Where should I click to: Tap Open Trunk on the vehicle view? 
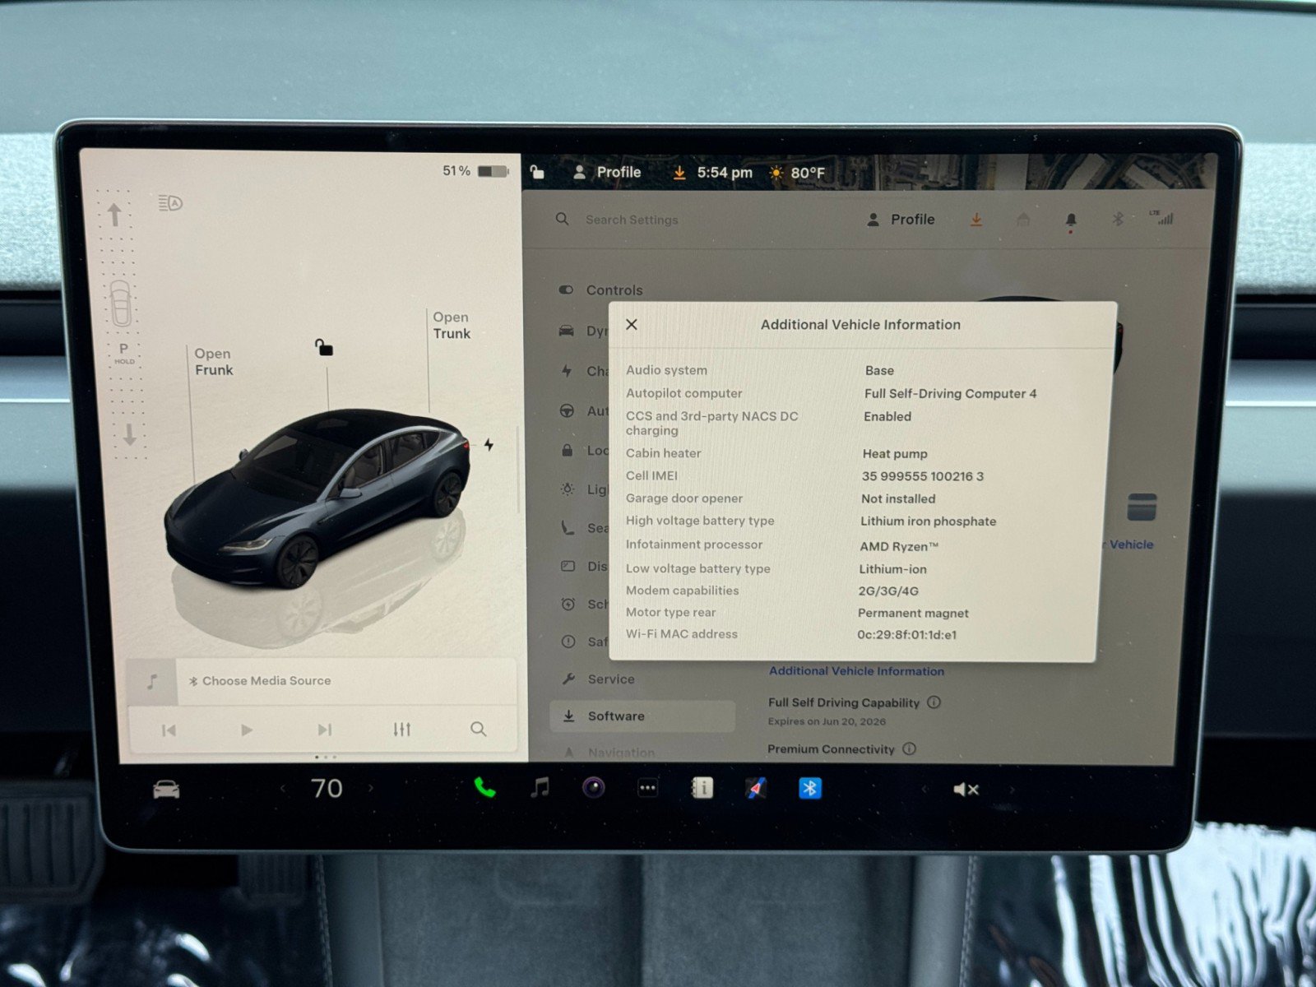point(449,325)
